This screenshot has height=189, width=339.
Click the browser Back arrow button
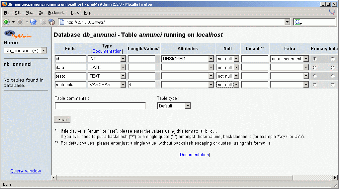point(6,22)
